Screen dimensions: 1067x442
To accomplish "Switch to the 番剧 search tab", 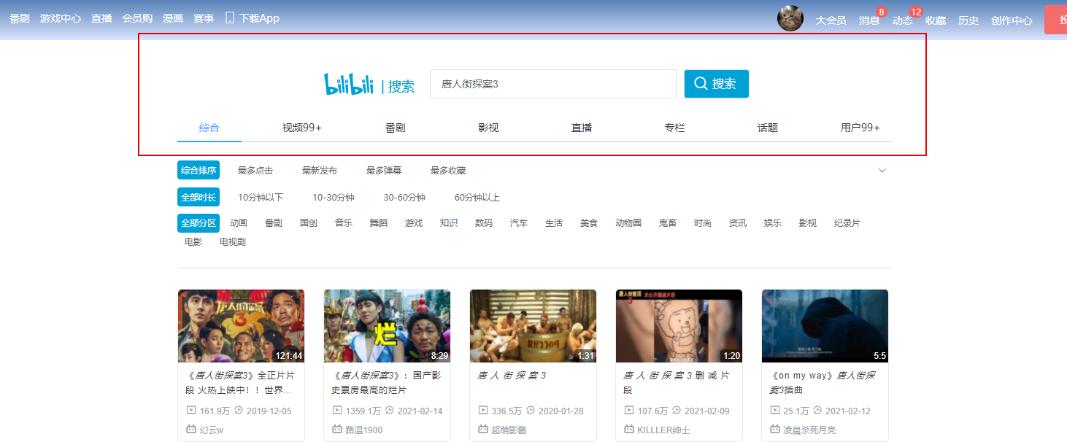I will [x=396, y=128].
